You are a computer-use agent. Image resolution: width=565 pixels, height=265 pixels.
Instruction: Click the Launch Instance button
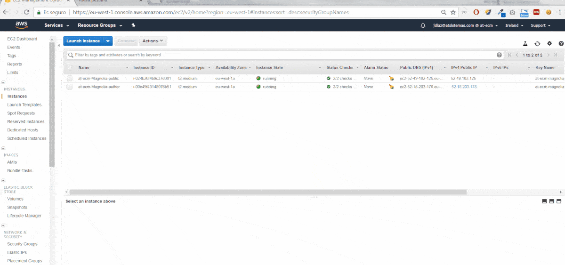pos(83,41)
